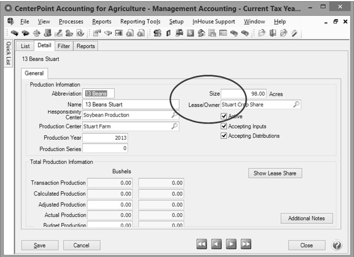Click the check-signing pen toolbar icon
The width and height of the screenshot is (354, 257).
(58, 33)
